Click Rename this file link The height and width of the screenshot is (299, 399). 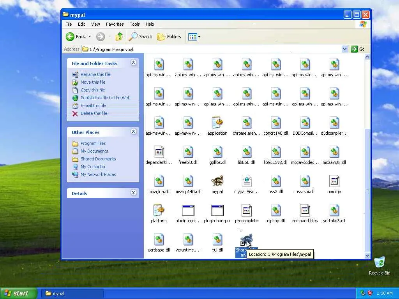pyautogui.click(x=95, y=74)
